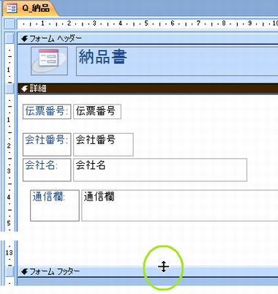Select the form selector box at ruler corner
Image resolution: width=278 pixels, height=294 pixels.
click(x=10, y=24)
